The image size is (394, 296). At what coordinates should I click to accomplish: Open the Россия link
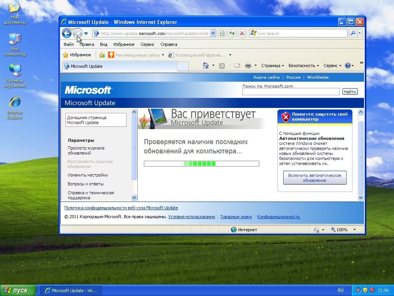(x=293, y=77)
